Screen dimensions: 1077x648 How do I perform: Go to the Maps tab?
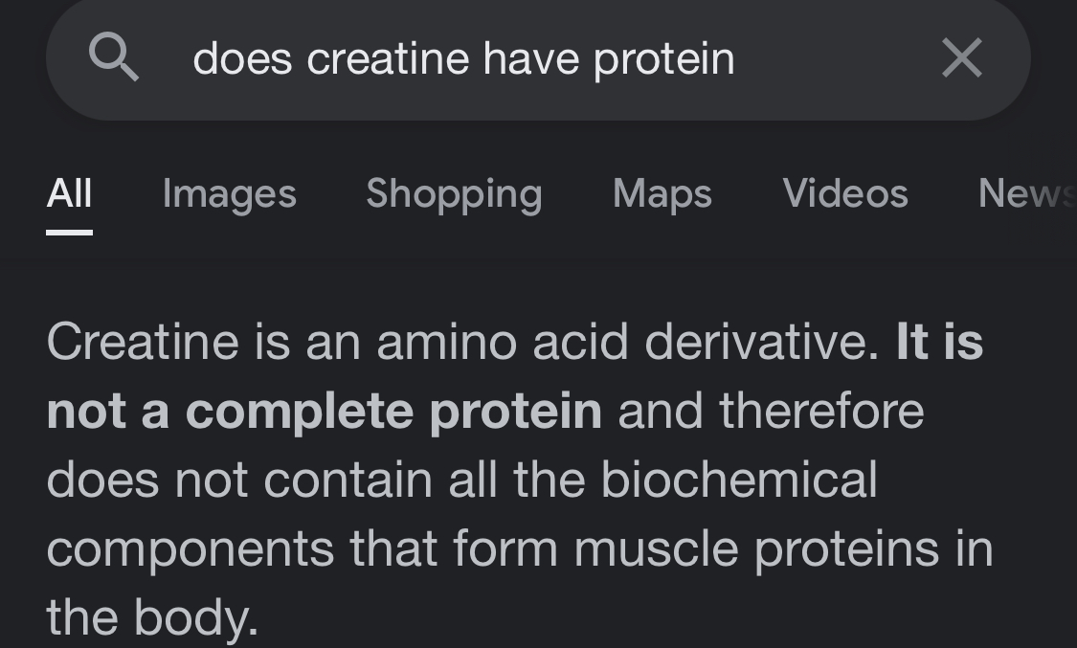[x=662, y=193]
